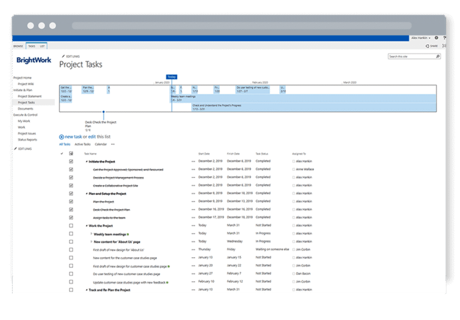The width and height of the screenshot is (460, 320).
Task: Toggle the select-all checkbox in header
Action: 71,153
